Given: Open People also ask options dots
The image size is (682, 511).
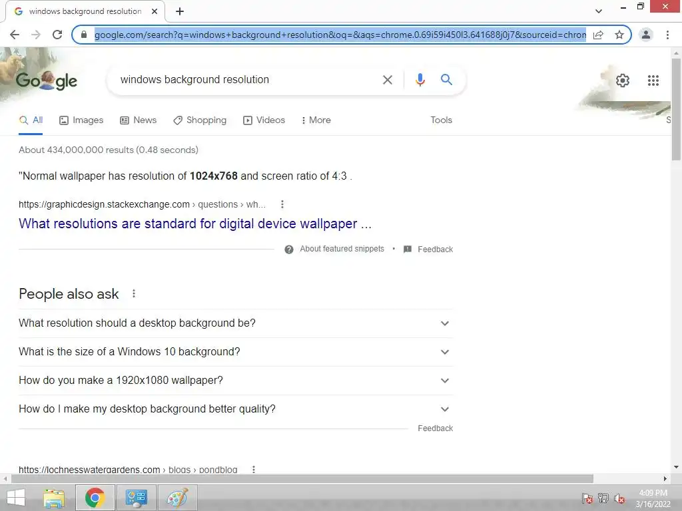Looking at the screenshot, I should coord(134,293).
